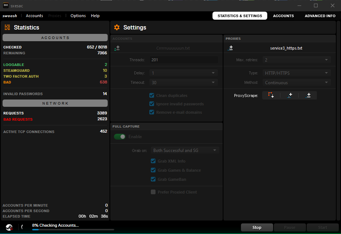Click the TWO FACTOR AUTH row
341x234 pixels.
point(55,76)
